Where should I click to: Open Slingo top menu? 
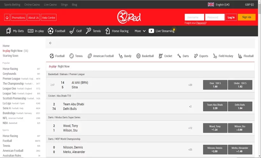(64, 5)
